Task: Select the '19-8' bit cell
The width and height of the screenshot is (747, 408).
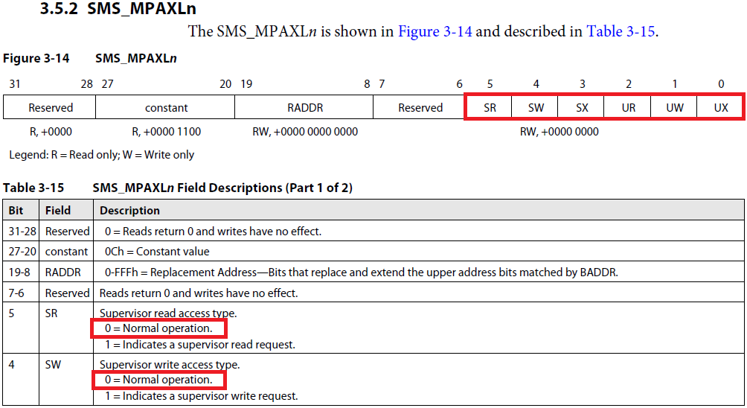Action: click(19, 272)
